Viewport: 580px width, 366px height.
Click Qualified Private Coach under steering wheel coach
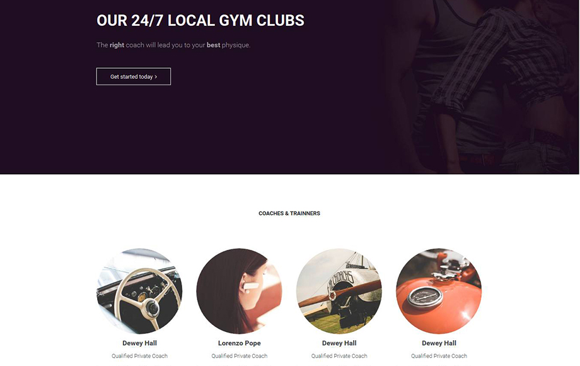(139, 356)
